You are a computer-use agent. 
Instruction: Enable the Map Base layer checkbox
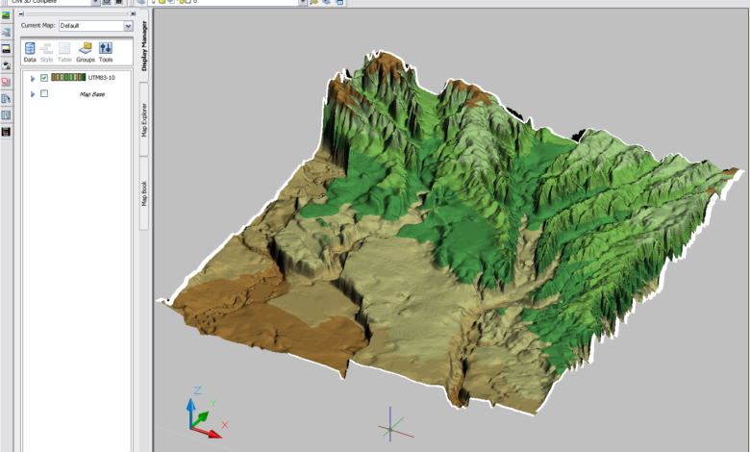pos(44,93)
